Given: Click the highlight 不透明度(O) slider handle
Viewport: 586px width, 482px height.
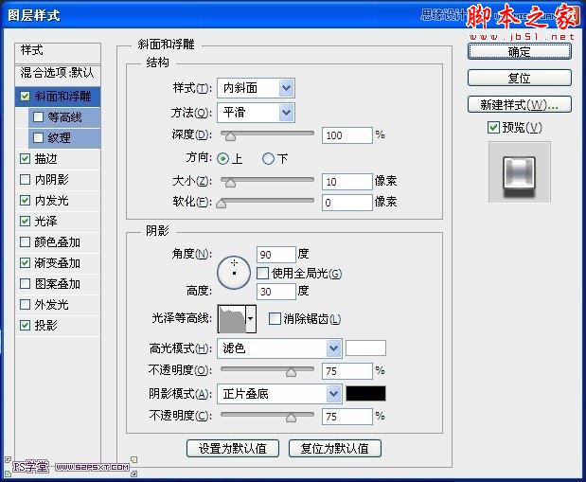Looking at the screenshot, I should (x=292, y=372).
